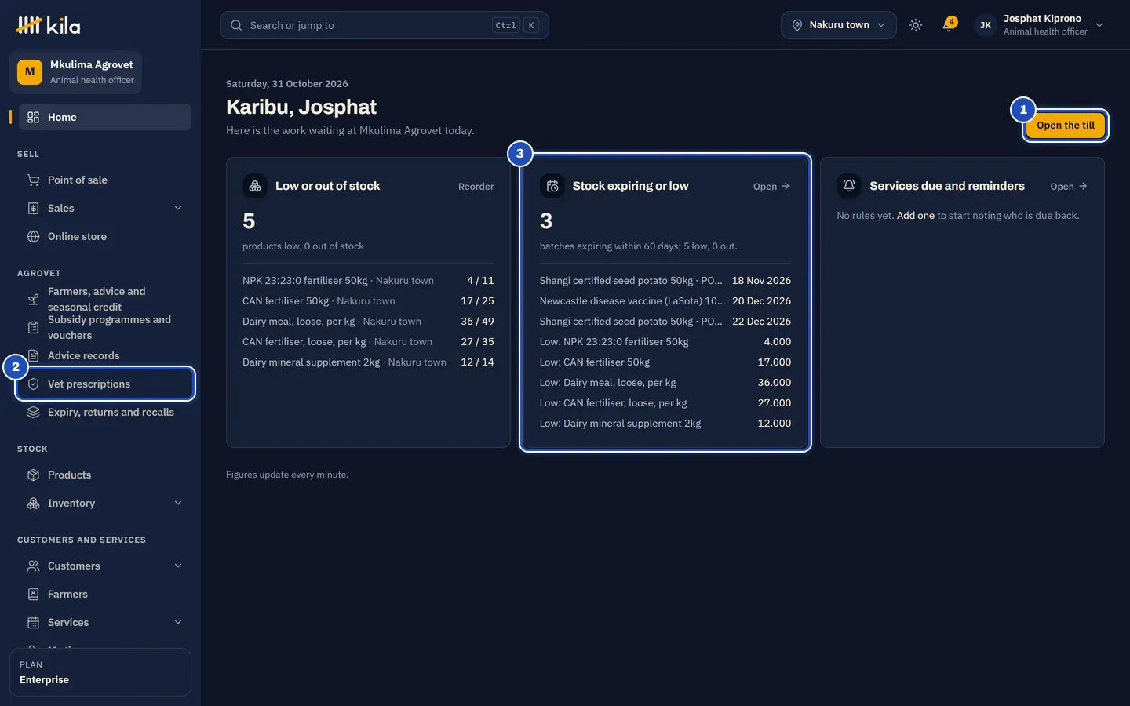Click the Subsidy programmes clipboard icon
The image size is (1130, 706).
[x=33, y=327]
